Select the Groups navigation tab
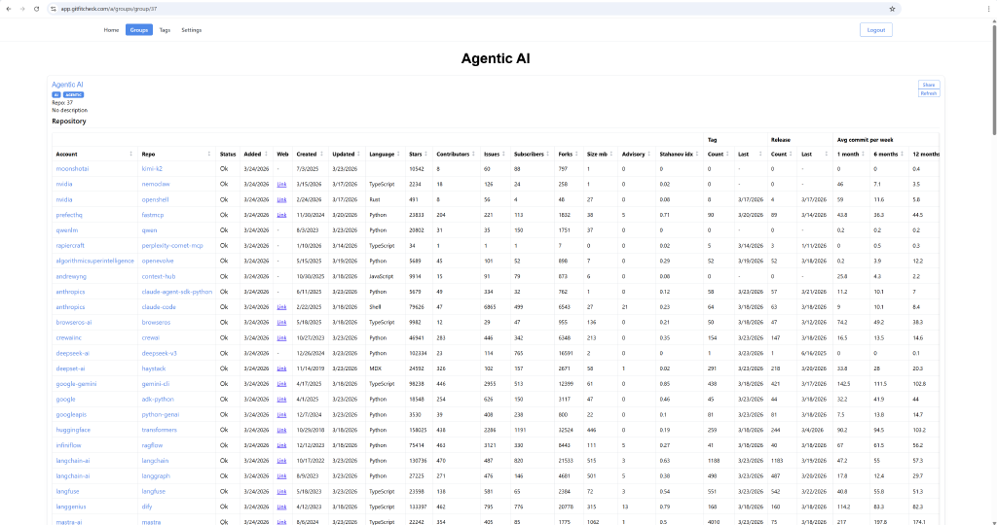The image size is (997, 525). (x=138, y=30)
